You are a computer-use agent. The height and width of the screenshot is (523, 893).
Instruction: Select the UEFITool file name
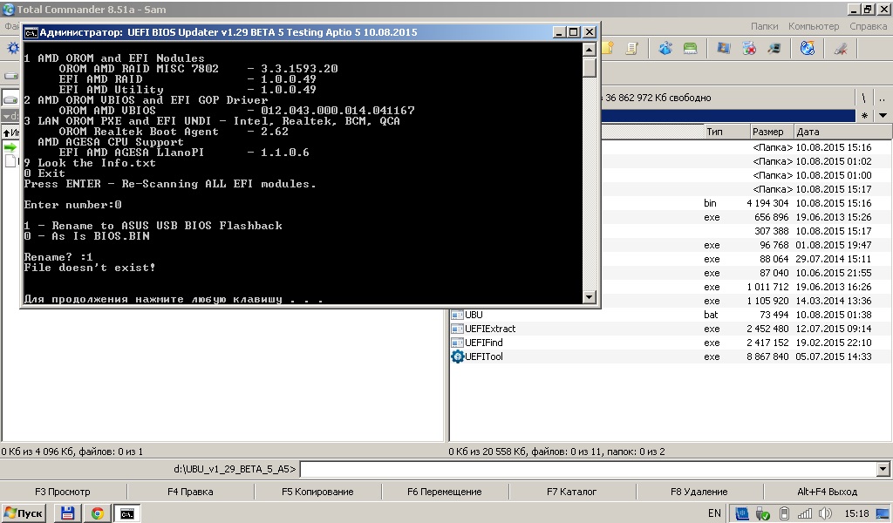point(484,357)
